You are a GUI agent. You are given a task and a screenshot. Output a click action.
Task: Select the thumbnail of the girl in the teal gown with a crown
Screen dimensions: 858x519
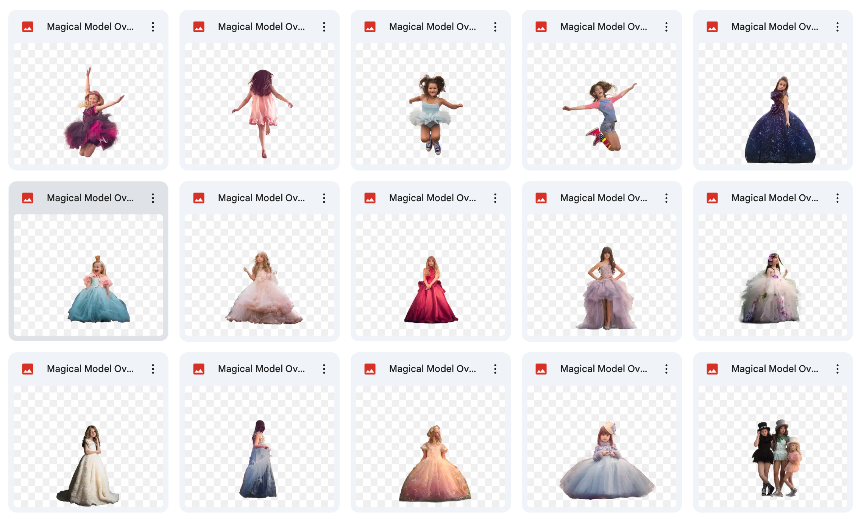(88, 275)
